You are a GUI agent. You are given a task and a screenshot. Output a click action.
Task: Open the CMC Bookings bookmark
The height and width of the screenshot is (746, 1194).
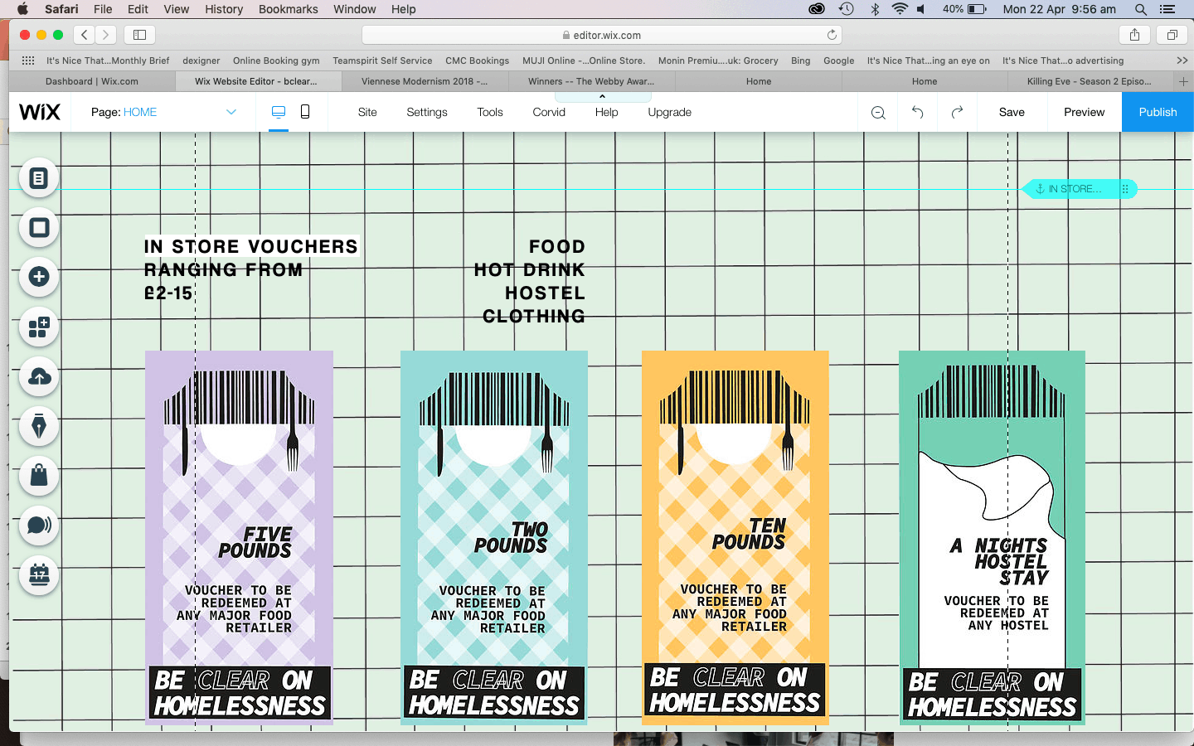(477, 61)
